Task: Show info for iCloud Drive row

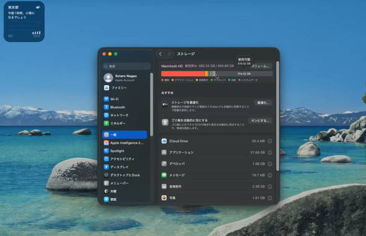Action: click(270, 141)
